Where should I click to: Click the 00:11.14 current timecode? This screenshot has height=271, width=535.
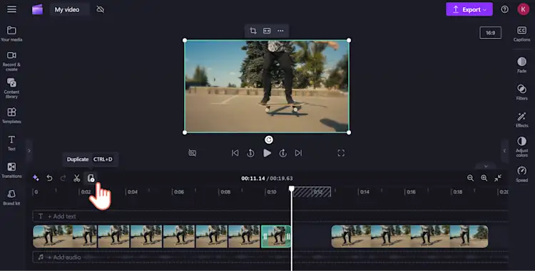coord(253,178)
